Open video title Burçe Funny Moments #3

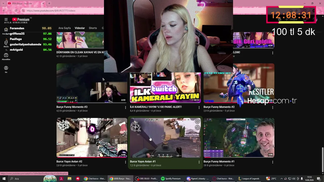click(72, 107)
